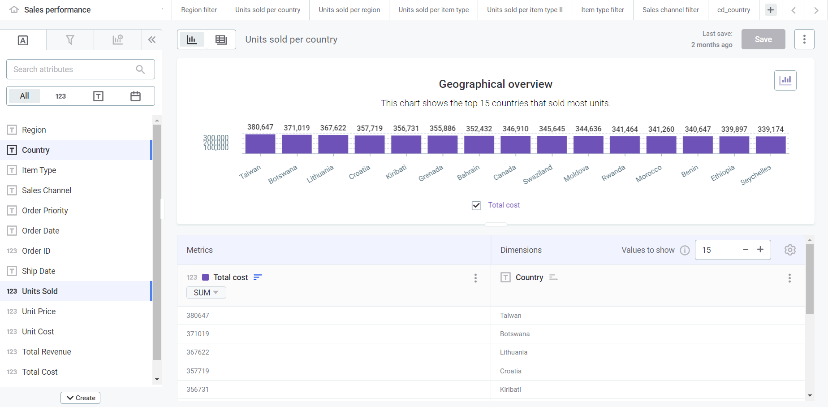Viewport: 828px width, 407px height.
Task: Click the purple Total cost color swatch
Action: click(205, 277)
